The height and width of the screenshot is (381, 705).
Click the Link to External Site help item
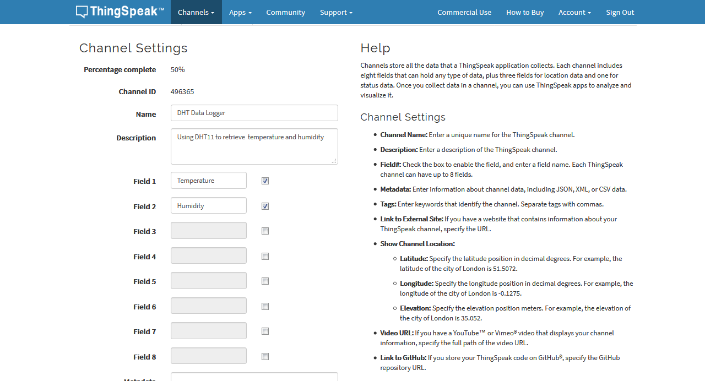(x=498, y=224)
